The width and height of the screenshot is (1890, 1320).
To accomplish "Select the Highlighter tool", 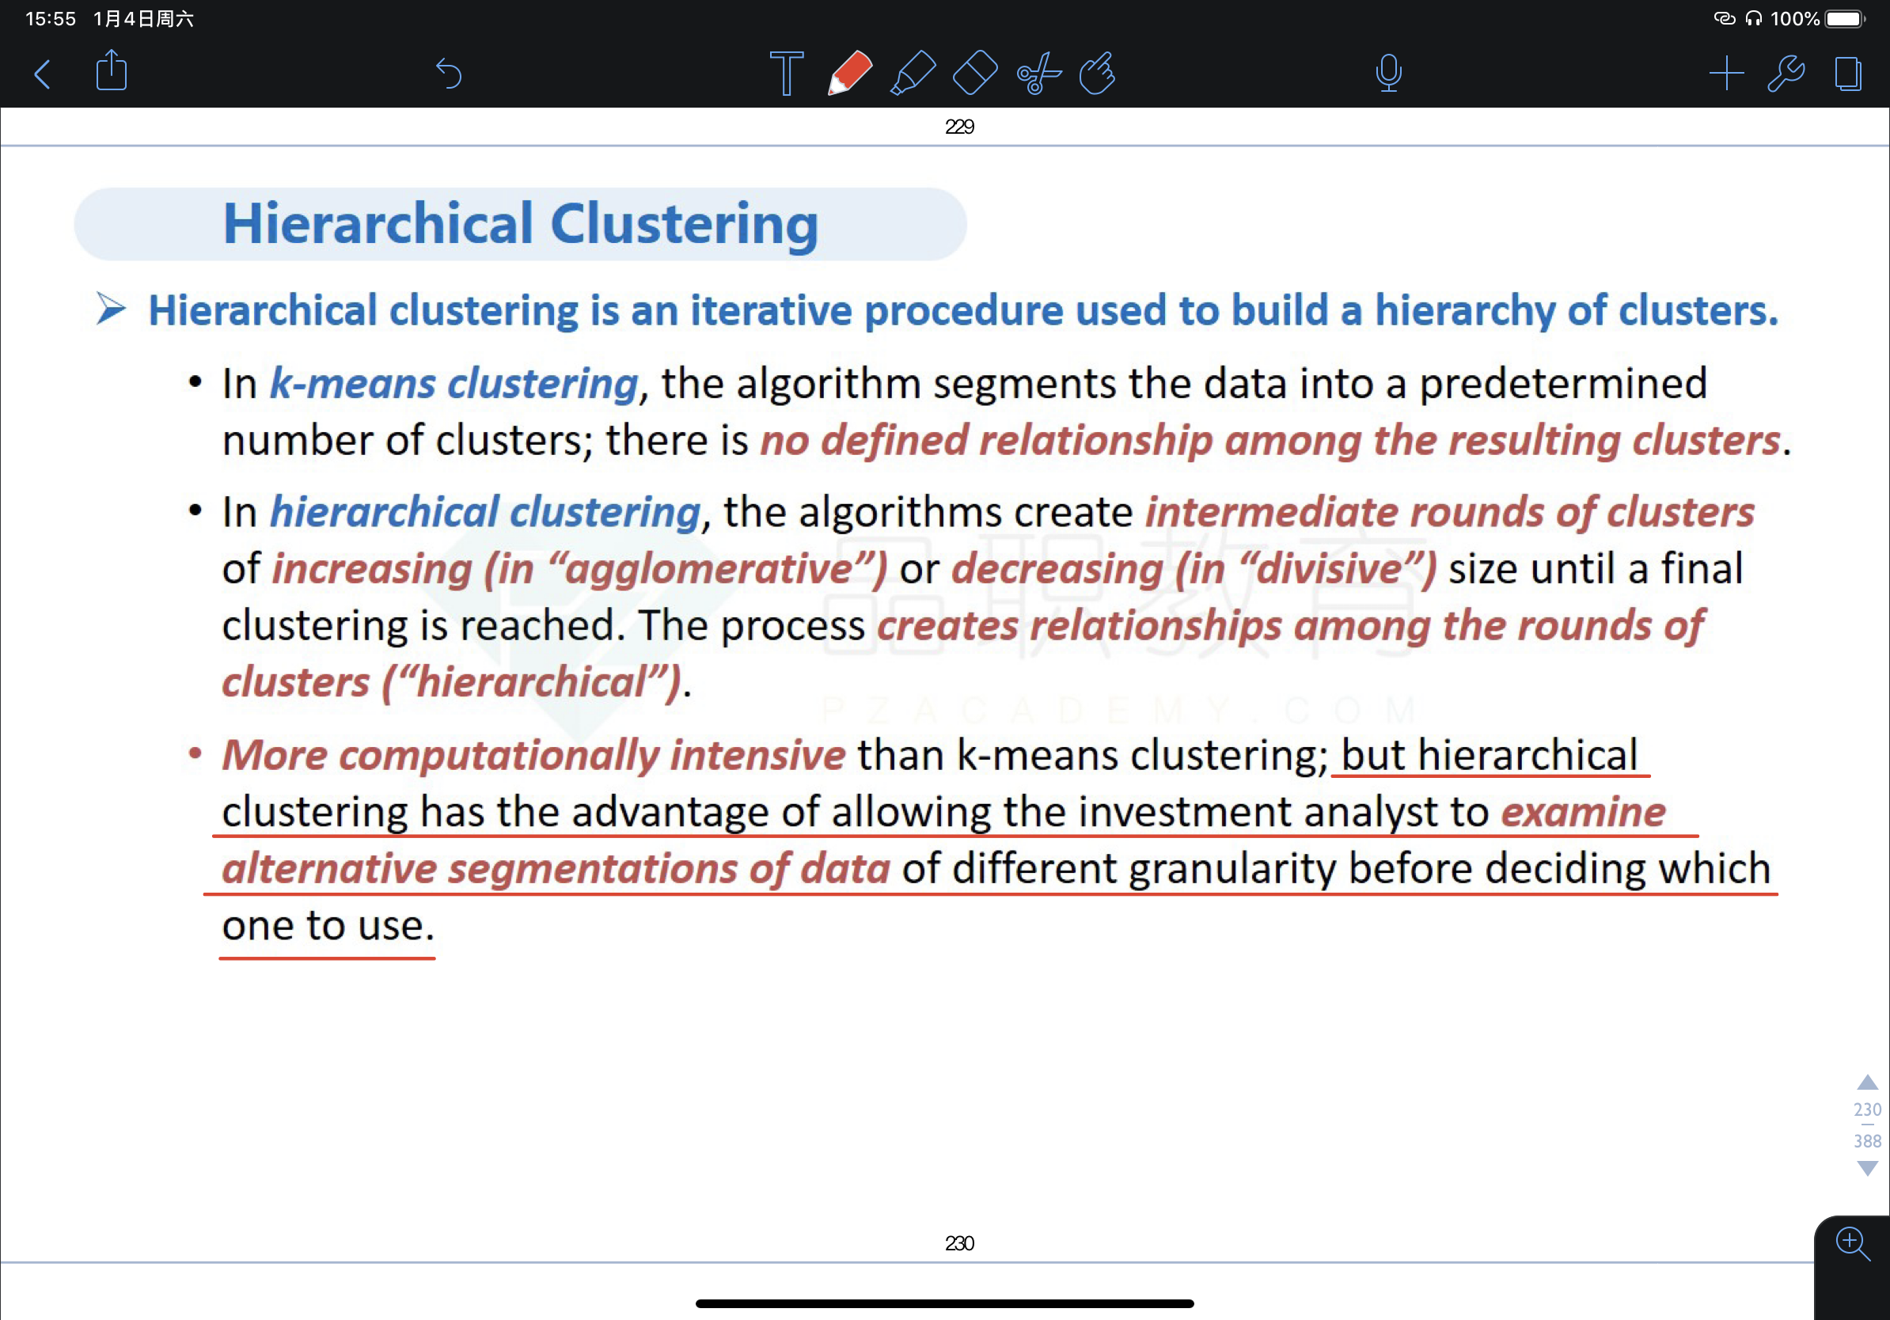I will 912,74.
